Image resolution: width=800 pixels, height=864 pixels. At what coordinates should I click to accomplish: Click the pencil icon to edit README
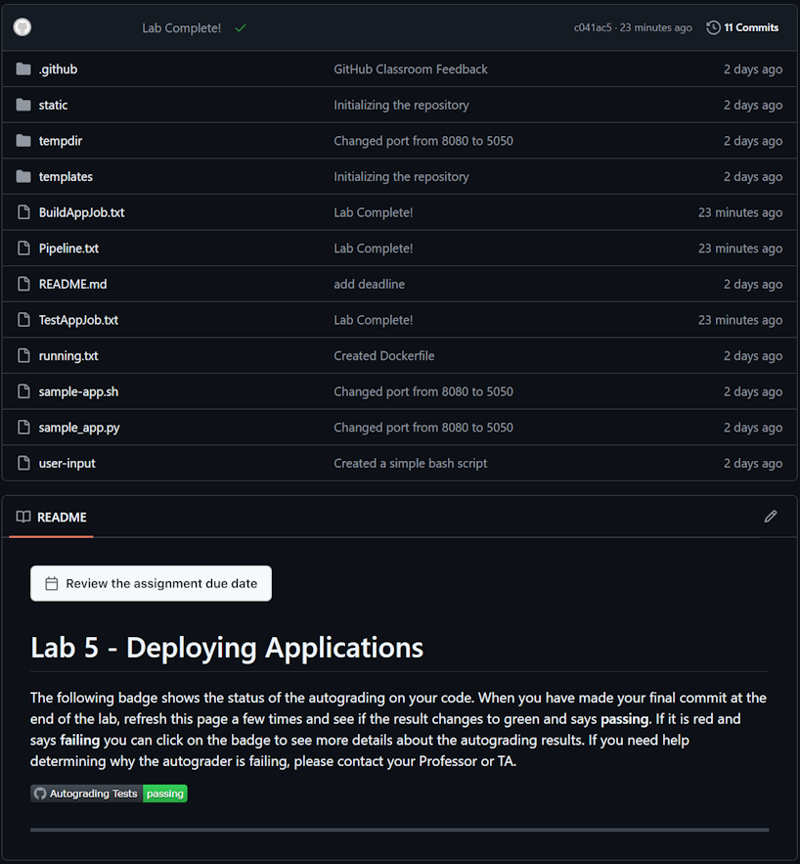[771, 517]
